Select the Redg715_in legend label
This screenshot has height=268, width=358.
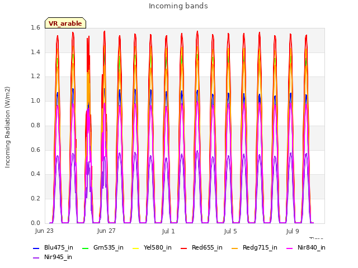260,248
